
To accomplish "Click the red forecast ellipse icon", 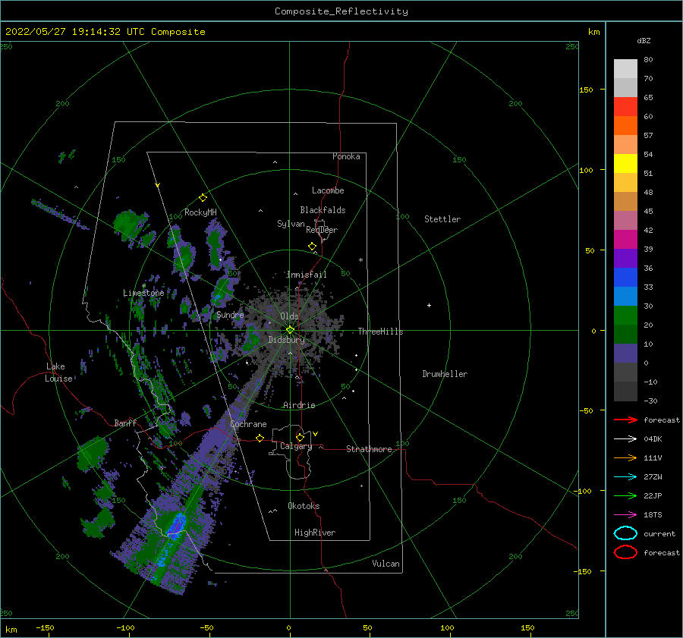I will (x=625, y=552).
